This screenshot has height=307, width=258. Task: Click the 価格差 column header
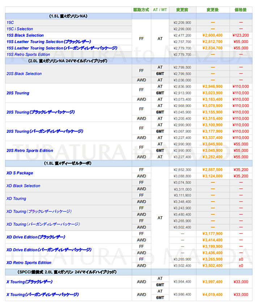(x=241, y=10)
